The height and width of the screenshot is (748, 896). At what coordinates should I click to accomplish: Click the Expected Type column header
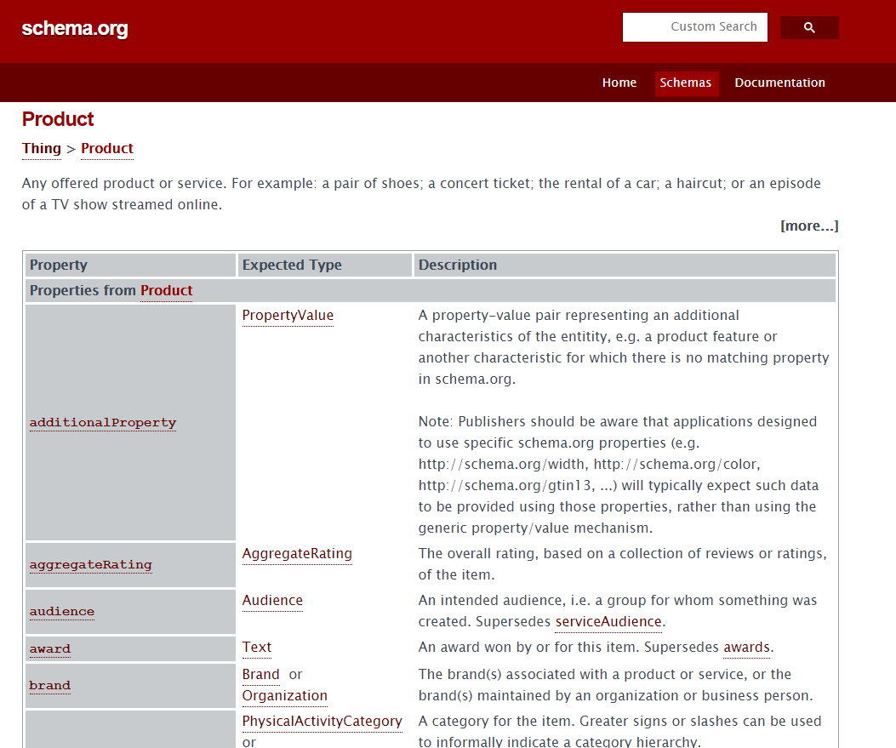(x=324, y=266)
